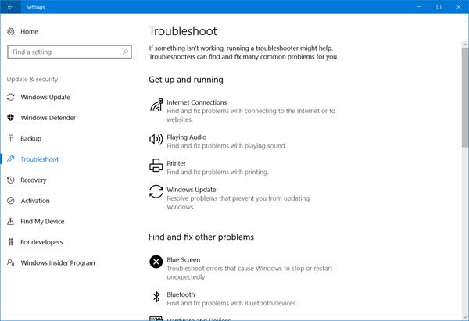This screenshot has width=469, height=321.
Task: Open Find My Device settings
Action: [42, 222]
